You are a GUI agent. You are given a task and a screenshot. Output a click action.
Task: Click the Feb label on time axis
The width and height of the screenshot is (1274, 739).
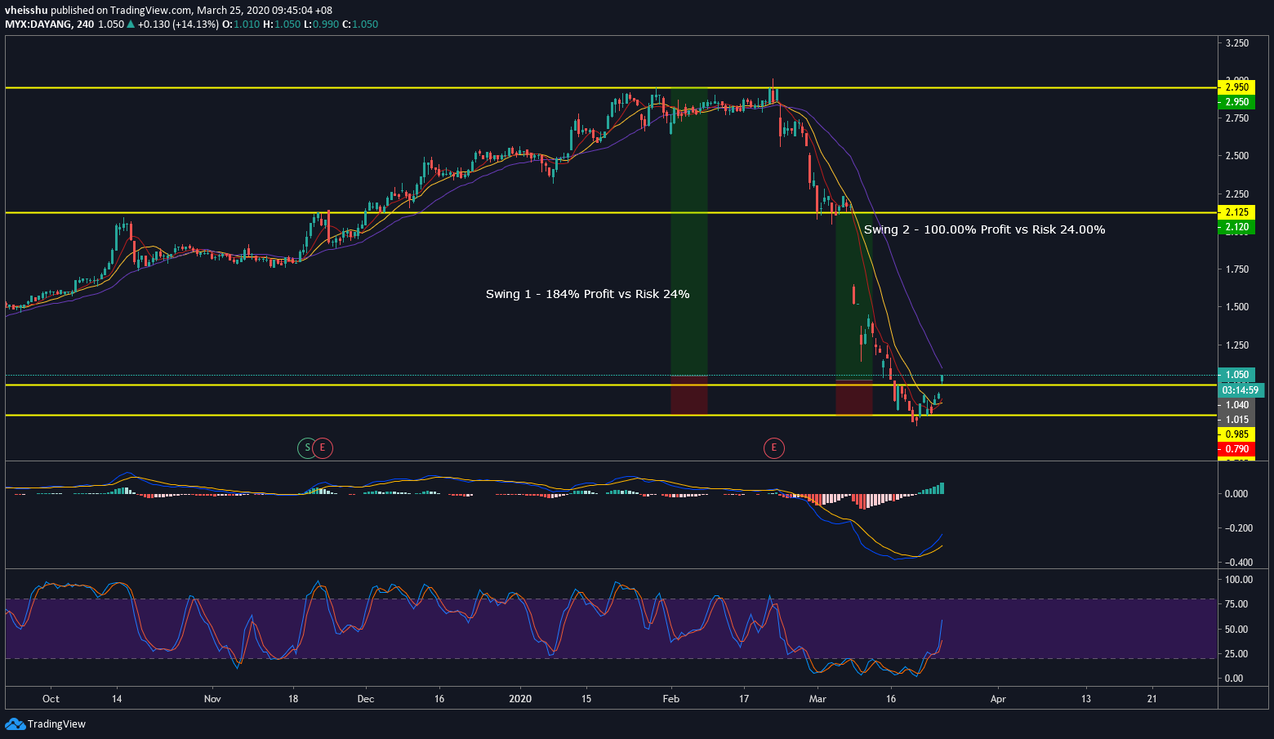[x=671, y=699]
